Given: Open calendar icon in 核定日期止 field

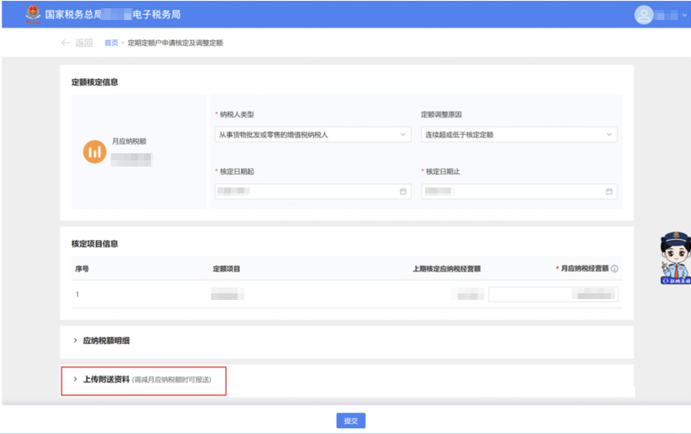Looking at the screenshot, I should [608, 192].
